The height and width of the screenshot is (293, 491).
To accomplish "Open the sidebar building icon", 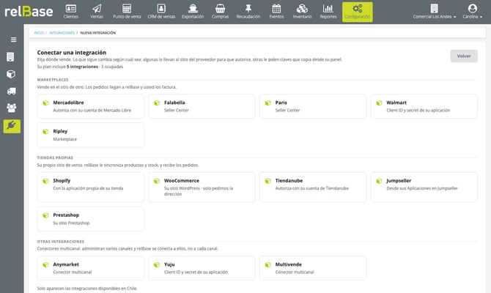I will 10,57.
